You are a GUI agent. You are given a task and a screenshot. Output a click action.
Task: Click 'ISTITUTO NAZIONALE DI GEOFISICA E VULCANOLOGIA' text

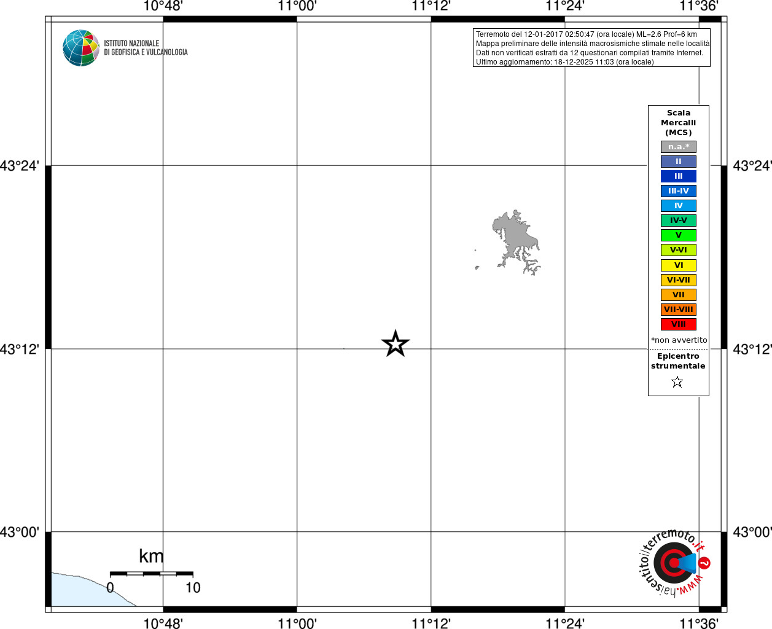pyautogui.click(x=146, y=48)
